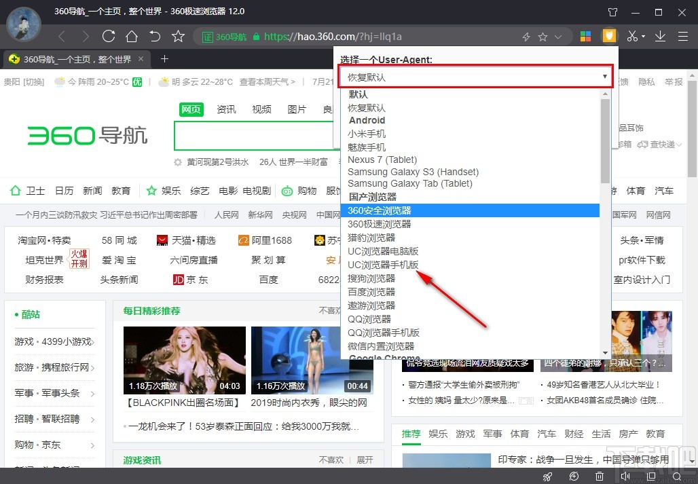Reload the page with refresh icon
Viewport: 698px width, 484px height.
pyautogui.click(x=109, y=37)
